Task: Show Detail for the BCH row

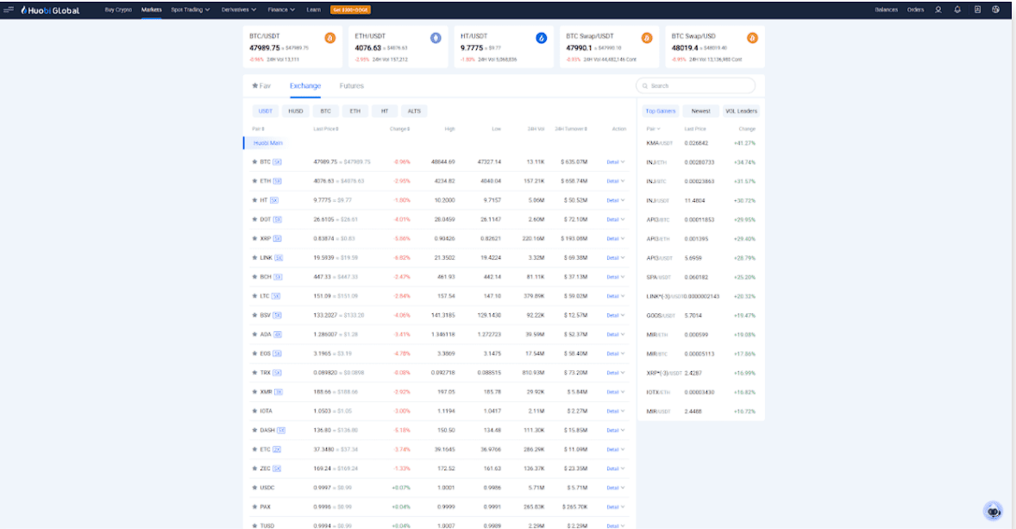Action: [616, 277]
